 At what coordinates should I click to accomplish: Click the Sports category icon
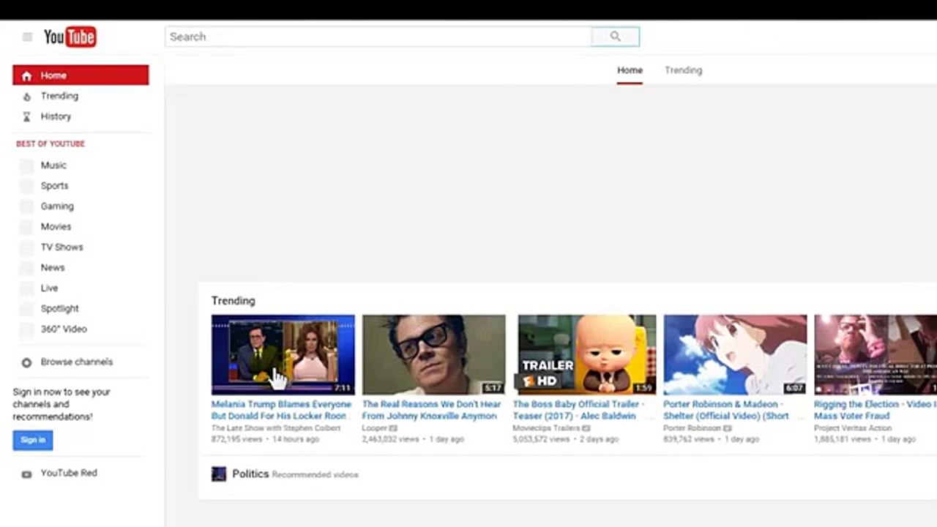click(x=26, y=186)
